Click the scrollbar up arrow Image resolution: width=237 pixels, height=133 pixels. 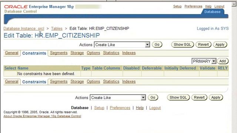click(x=234, y=4)
